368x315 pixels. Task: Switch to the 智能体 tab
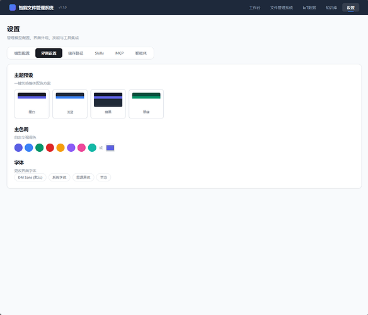click(x=141, y=53)
